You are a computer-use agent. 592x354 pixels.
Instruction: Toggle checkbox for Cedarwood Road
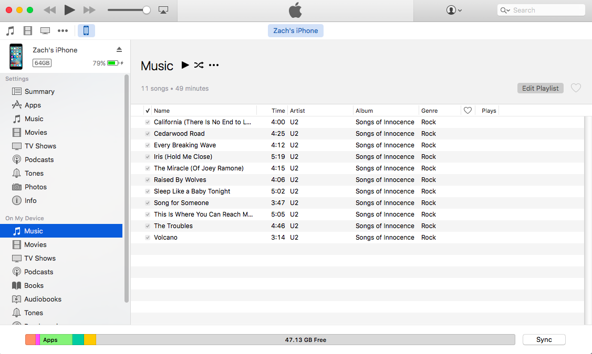coord(148,134)
